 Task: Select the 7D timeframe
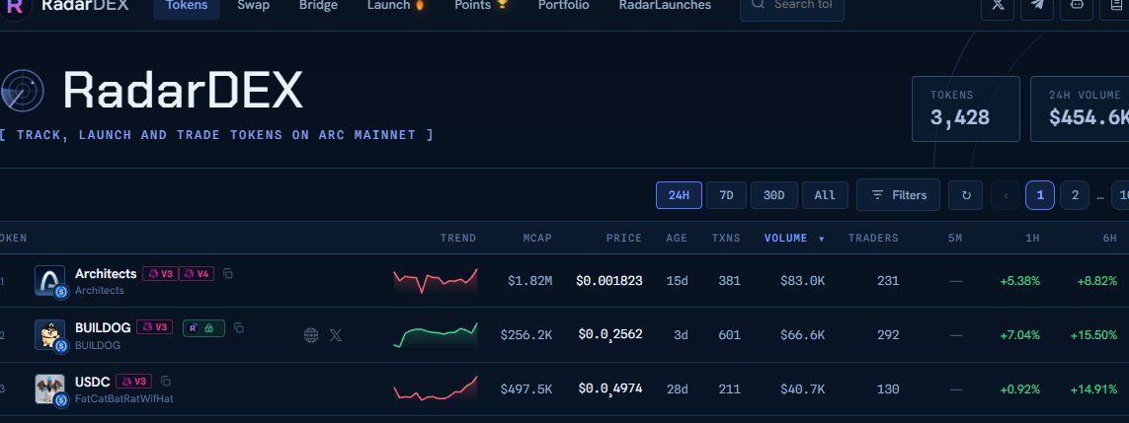click(727, 195)
